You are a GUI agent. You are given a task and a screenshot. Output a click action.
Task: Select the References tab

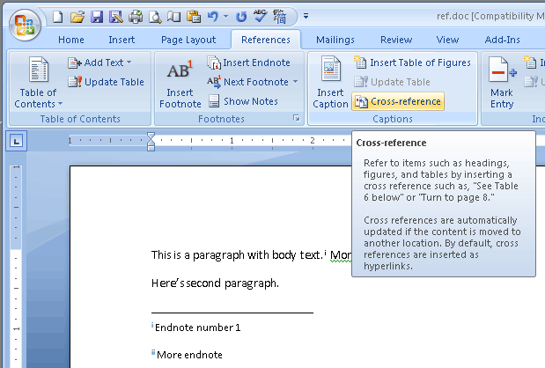(x=266, y=40)
